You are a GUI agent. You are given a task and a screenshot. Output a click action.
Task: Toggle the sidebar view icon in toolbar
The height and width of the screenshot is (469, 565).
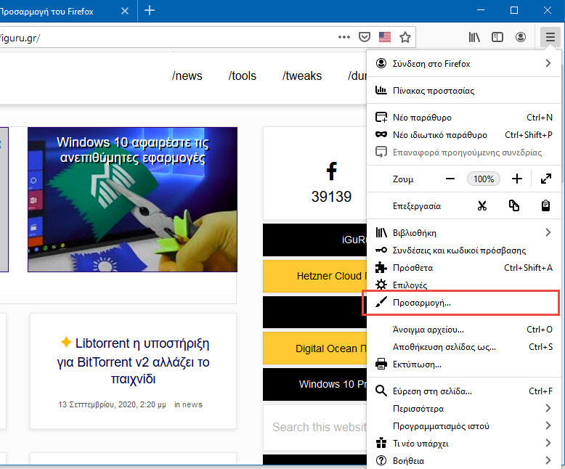(497, 37)
